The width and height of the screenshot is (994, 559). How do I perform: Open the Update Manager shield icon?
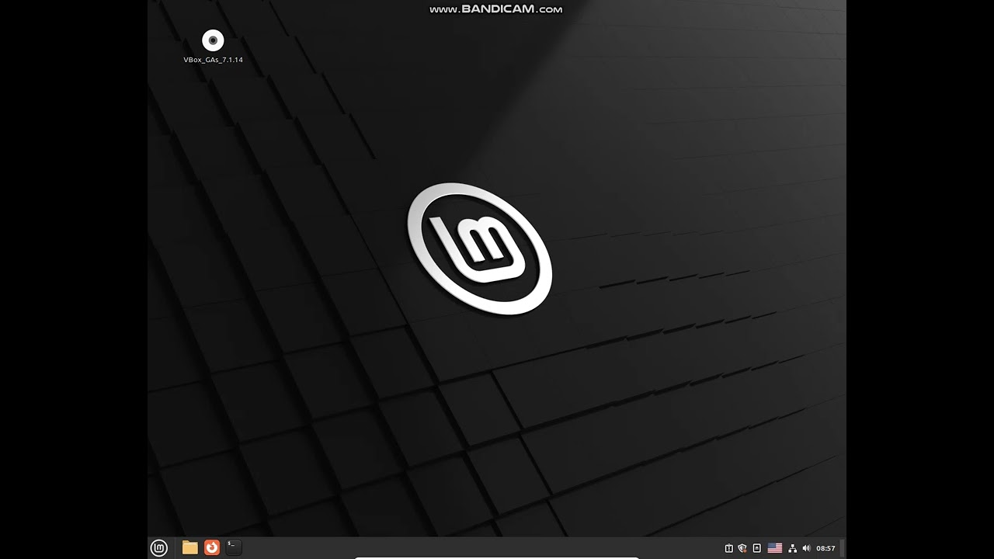742,548
